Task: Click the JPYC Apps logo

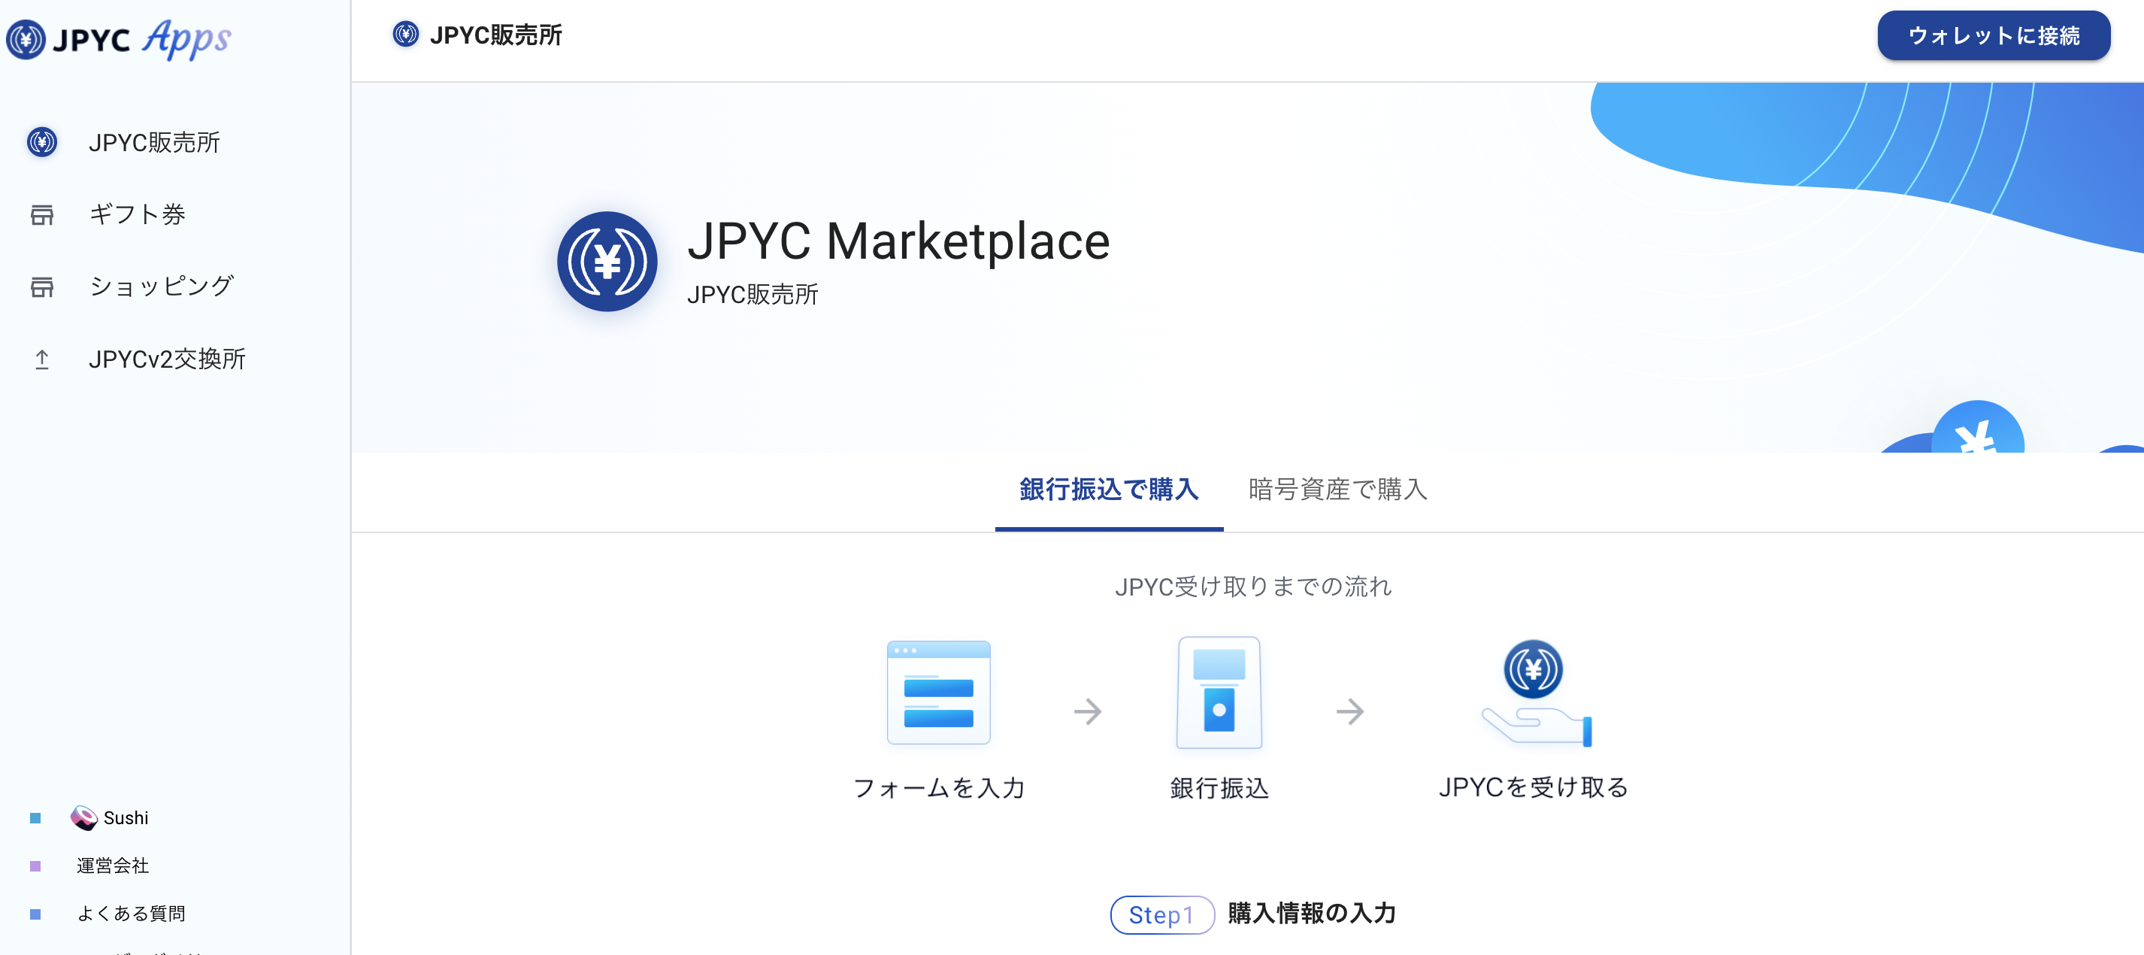Action: click(118, 39)
